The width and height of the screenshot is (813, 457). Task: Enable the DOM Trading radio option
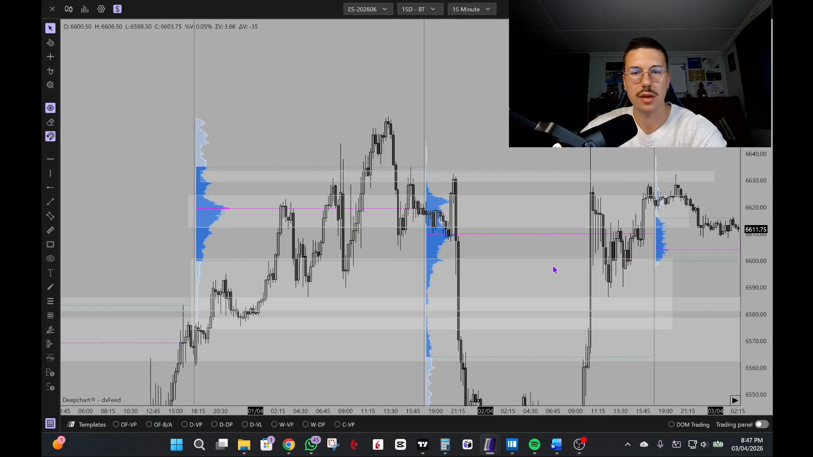(x=671, y=424)
